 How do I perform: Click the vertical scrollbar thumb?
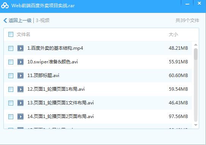tap(196, 54)
